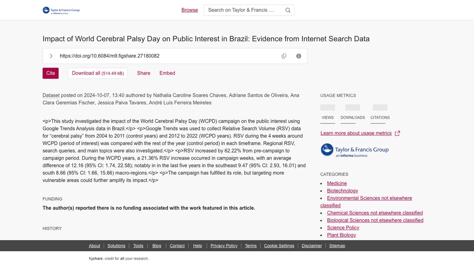
Task: Open the Biotechnology category
Action: (x=343, y=191)
